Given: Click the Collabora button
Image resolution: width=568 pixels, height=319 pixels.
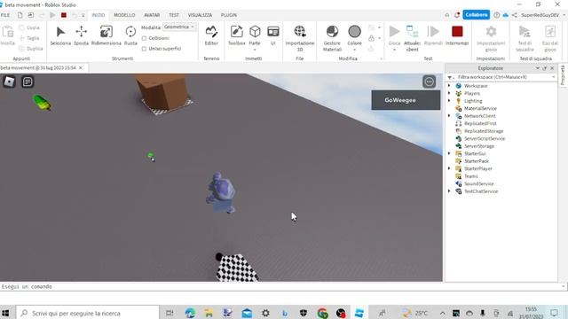Looking at the screenshot, I should point(476,15).
